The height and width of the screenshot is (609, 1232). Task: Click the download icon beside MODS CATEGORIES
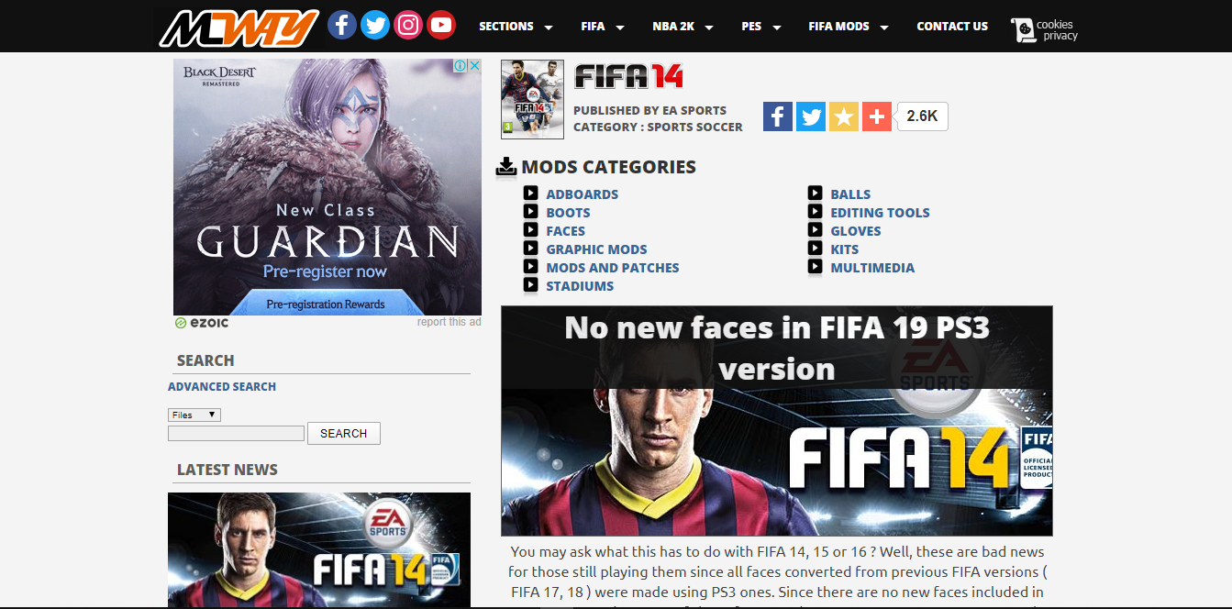506,166
